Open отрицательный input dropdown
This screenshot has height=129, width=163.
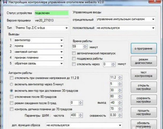point(126,19)
